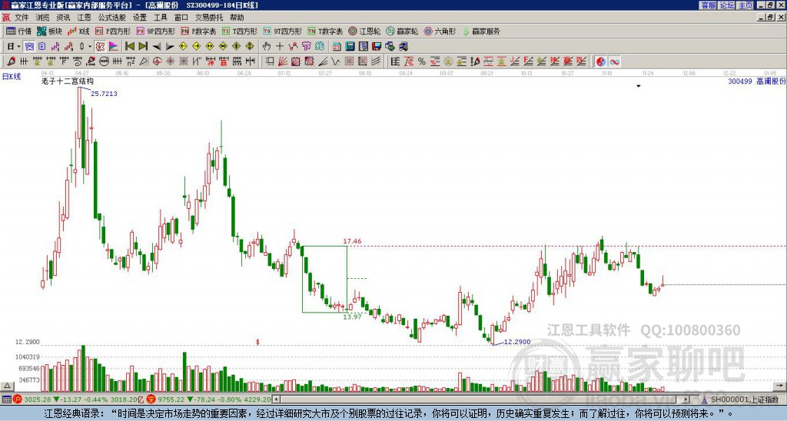Open the 主页 homepage link
Image resolution: width=787 pixels, height=421 pixels.
tap(745, 5)
